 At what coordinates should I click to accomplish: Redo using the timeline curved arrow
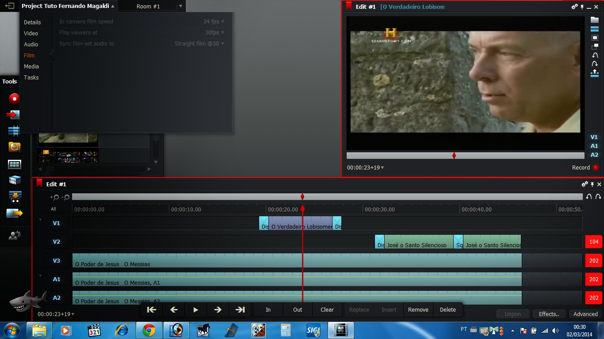click(x=598, y=197)
